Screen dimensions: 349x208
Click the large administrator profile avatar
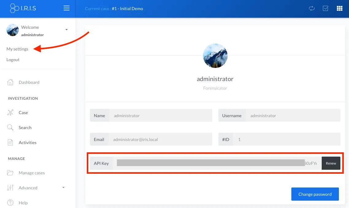[215, 56]
